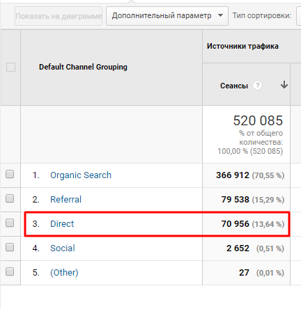The image size is (301, 309).
Task: Select the Social row checkbox
Action: pos(10,247)
